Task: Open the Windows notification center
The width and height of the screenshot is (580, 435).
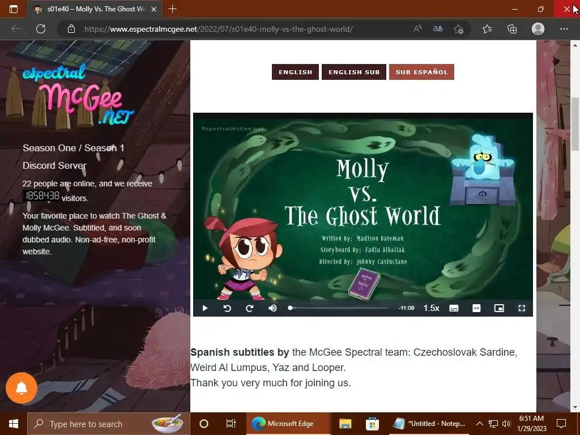Action: [x=561, y=424]
